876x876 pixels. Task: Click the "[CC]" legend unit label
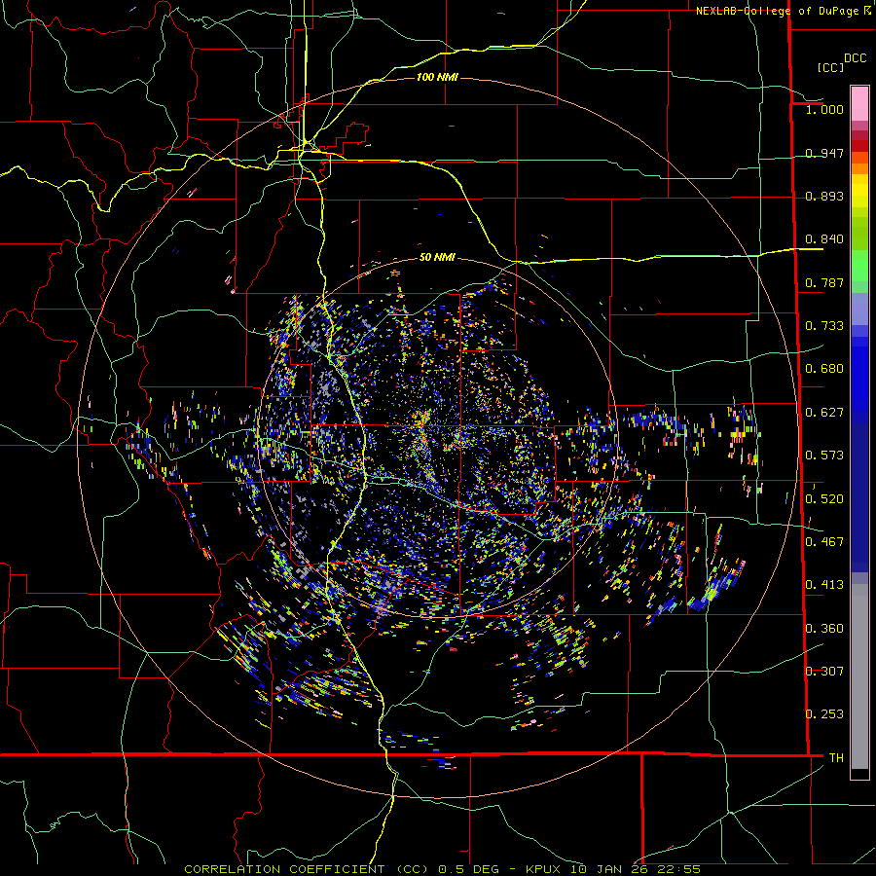pyautogui.click(x=830, y=67)
